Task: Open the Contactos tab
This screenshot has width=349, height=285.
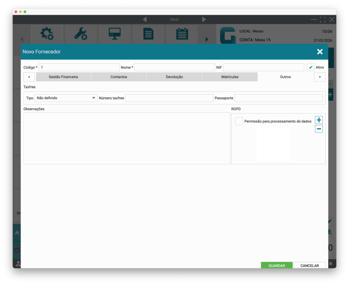Action: tap(119, 77)
